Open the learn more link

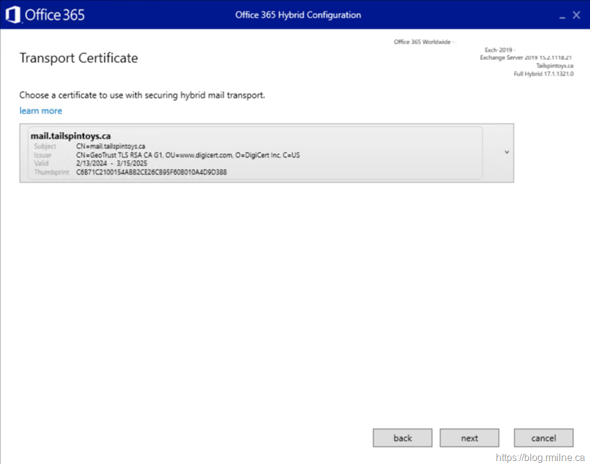tap(41, 111)
